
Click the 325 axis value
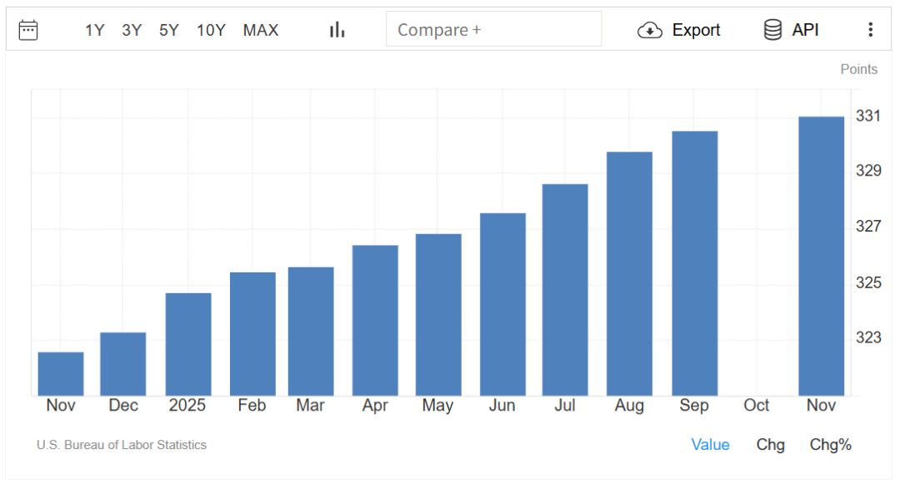point(868,282)
